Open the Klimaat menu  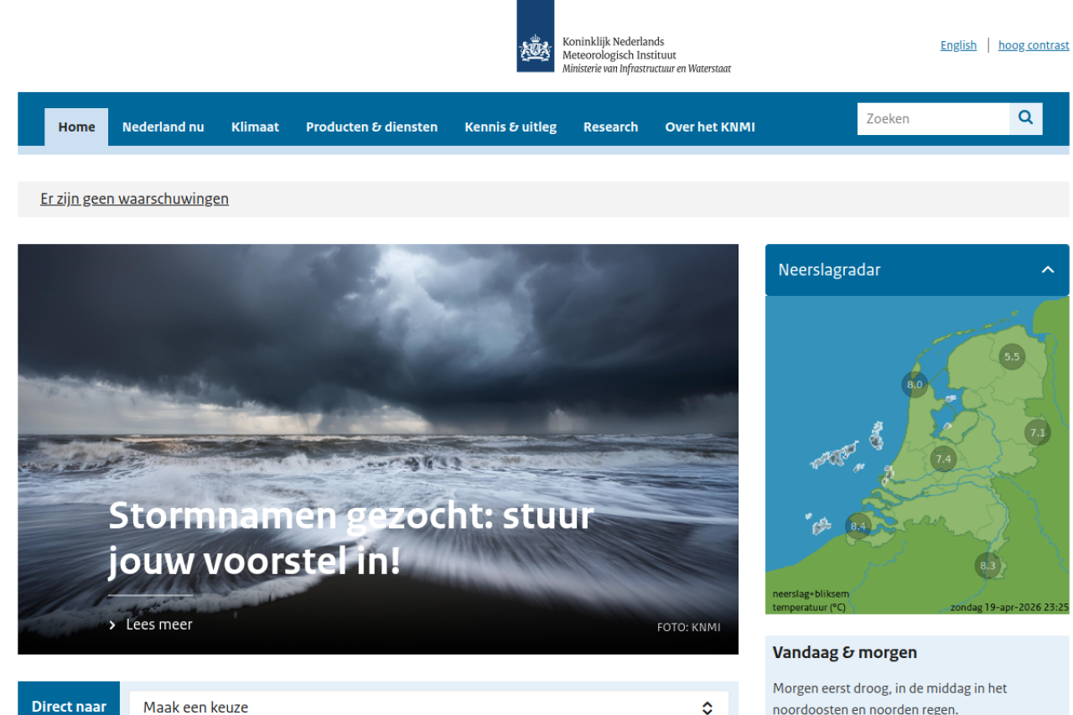click(255, 127)
